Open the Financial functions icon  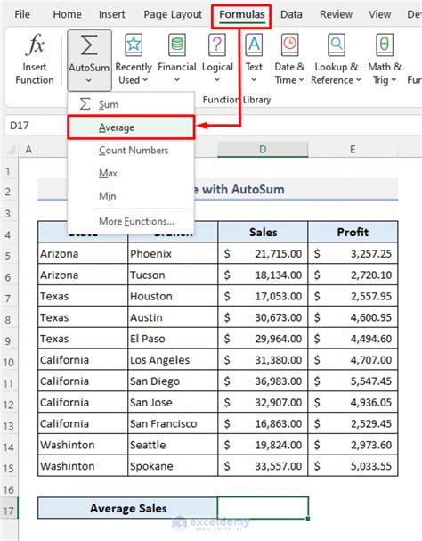[177, 45]
